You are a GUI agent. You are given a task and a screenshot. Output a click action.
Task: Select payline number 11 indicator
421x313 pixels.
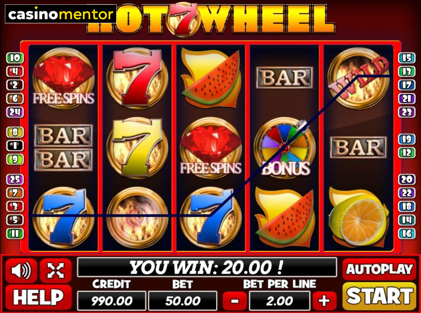15,233
